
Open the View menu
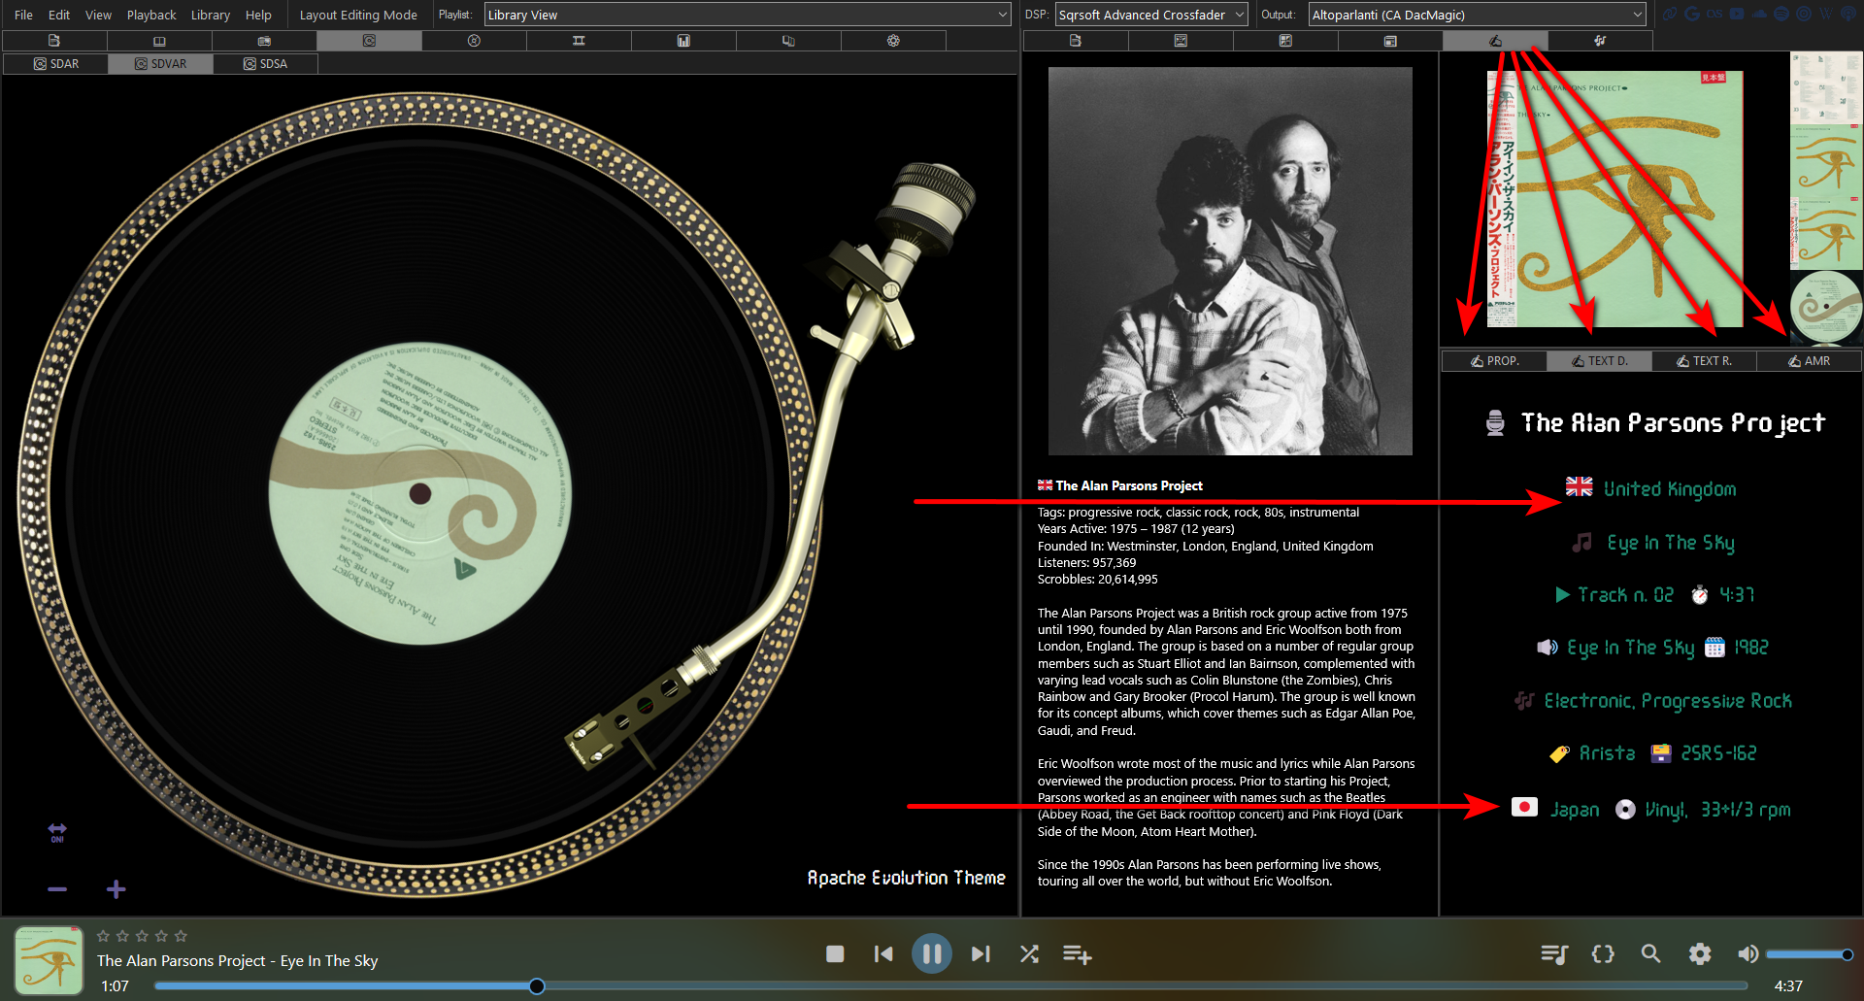coord(98,15)
